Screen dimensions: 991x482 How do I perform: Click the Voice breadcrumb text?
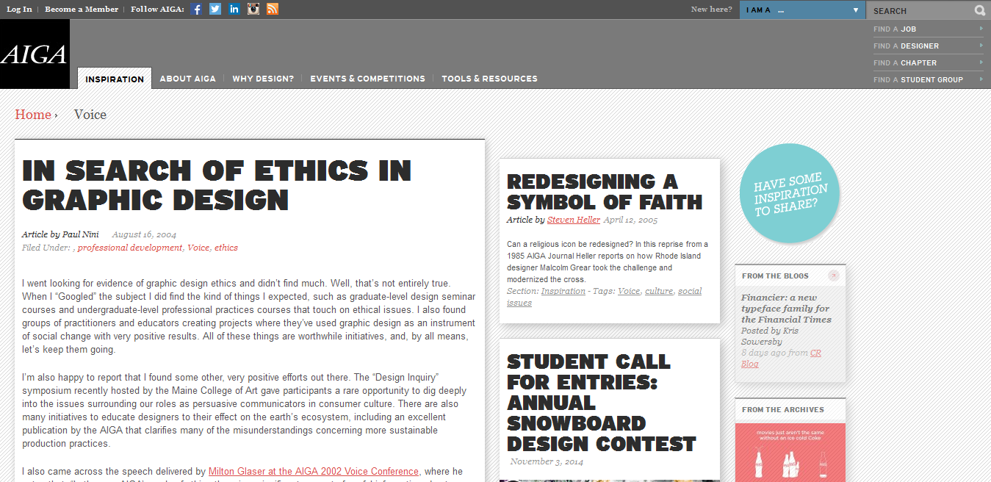90,115
